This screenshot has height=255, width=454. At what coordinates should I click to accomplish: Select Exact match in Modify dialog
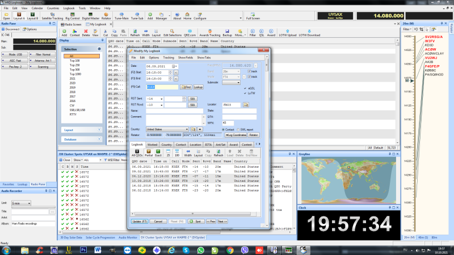[x=158, y=153]
